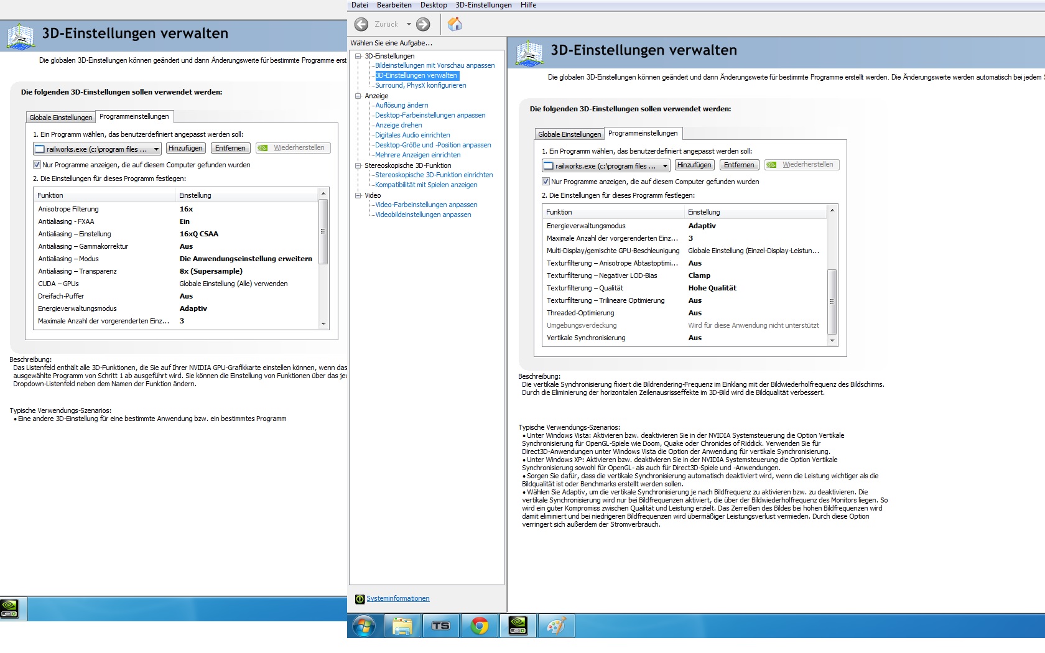Open the Windows Start menu
The width and height of the screenshot is (1045, 653).
pyautogui.click(x=365, y=626)
